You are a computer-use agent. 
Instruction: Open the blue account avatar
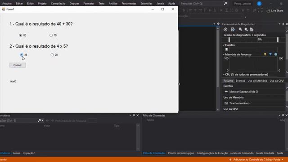tap(259, 4)
